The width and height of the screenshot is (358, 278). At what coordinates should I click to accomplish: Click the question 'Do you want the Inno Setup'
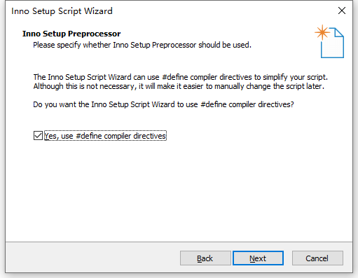click(163, 104)
